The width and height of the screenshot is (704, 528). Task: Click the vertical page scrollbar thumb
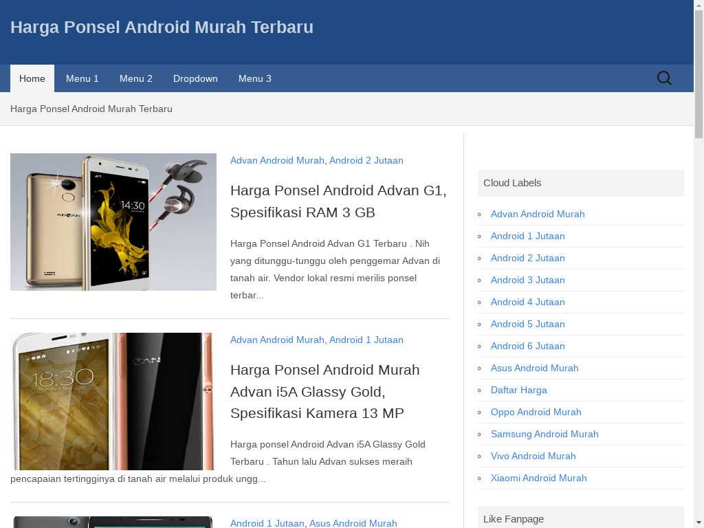pos(698,74)
